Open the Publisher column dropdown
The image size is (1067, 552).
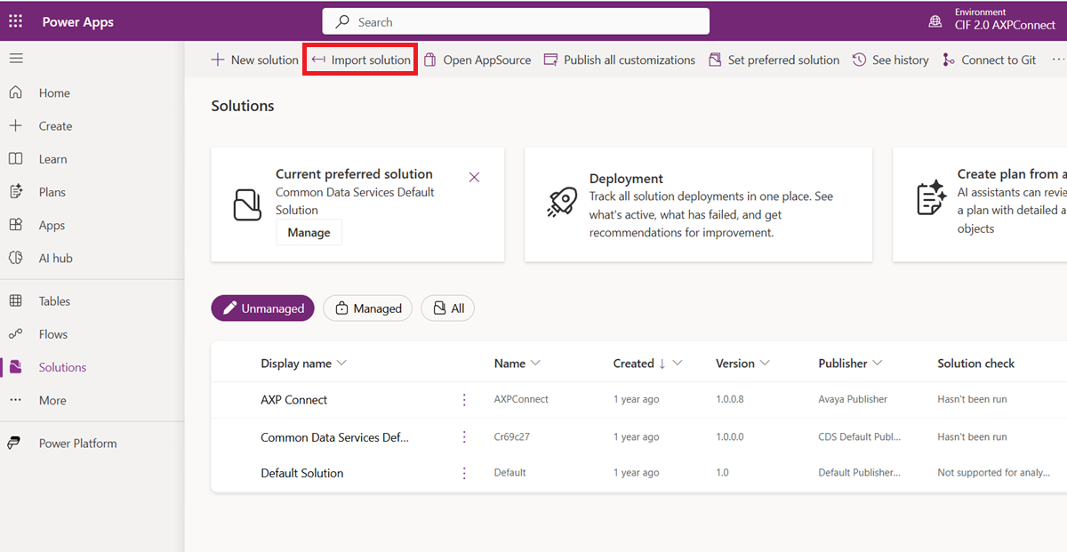coord(878,364)
